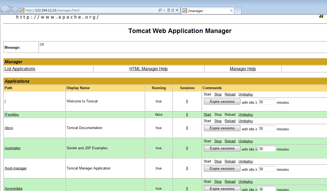
Task: Click Expire sessions for the /lucenedata app
Action: (x=222, y=189)
